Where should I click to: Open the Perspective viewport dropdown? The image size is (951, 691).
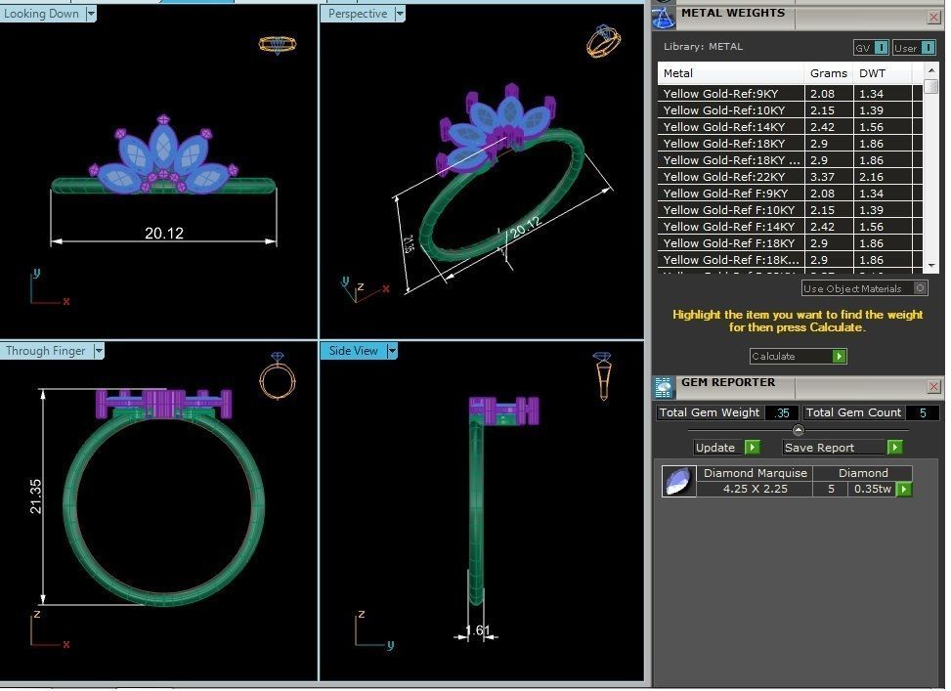click(x=400, y=14)
